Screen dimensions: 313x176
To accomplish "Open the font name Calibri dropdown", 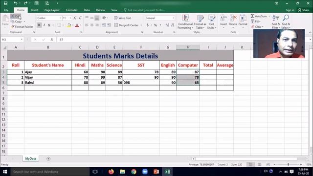I will [x=61, y=18].
